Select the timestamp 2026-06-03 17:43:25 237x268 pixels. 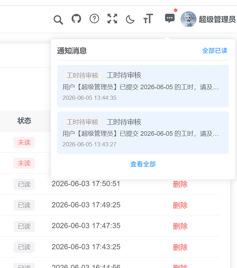click(86, 247)
